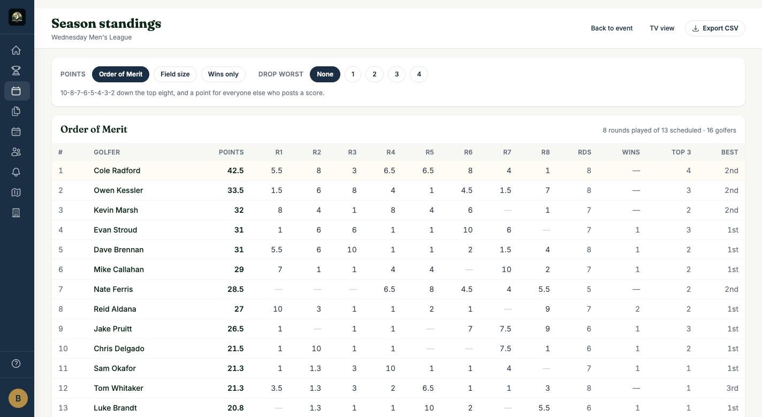762x417 pixels.
Task: Open the map icon in sidebar
Action: pos(16,192)
